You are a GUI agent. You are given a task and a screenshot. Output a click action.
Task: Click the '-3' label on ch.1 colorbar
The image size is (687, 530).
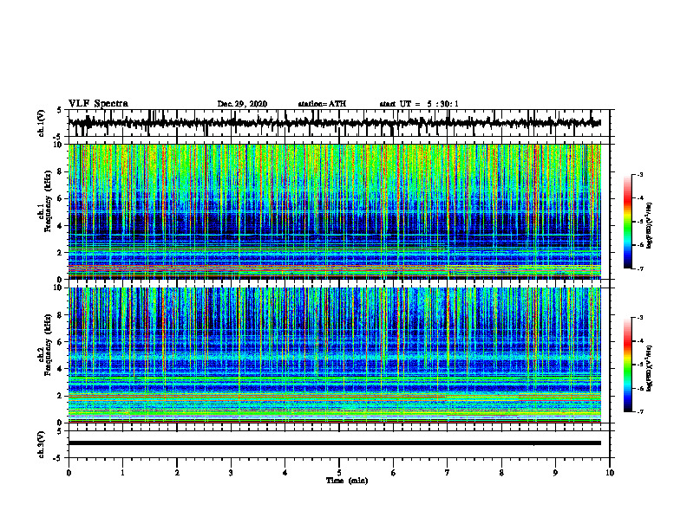coord(640,175)
